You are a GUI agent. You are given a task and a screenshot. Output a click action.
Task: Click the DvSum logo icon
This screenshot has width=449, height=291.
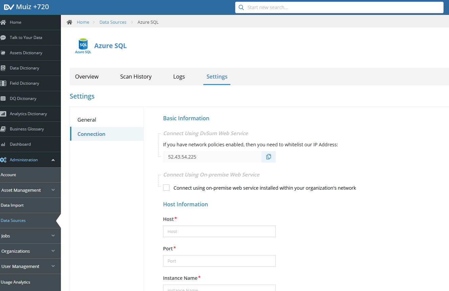pyautogui.click(x=9, y=7)
